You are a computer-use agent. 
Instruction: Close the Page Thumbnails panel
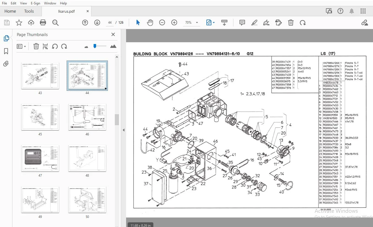tap(113, 34)
